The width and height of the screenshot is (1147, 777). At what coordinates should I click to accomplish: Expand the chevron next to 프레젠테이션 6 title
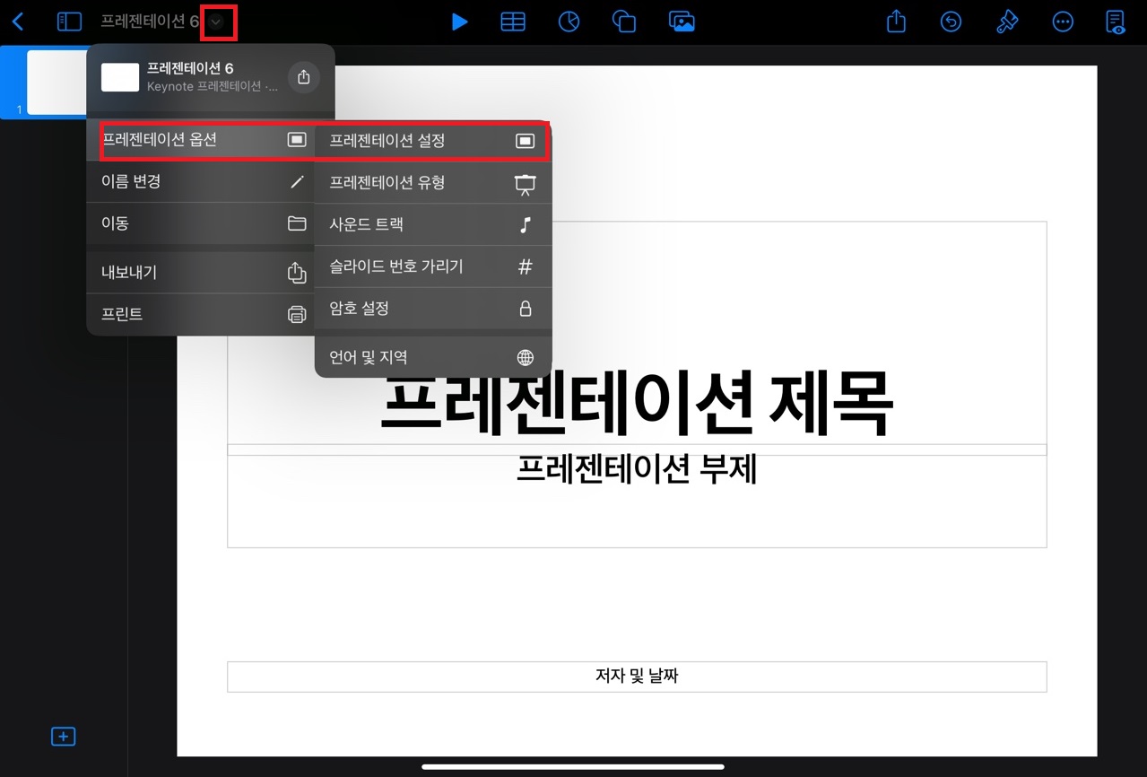(x=216, y=22)
